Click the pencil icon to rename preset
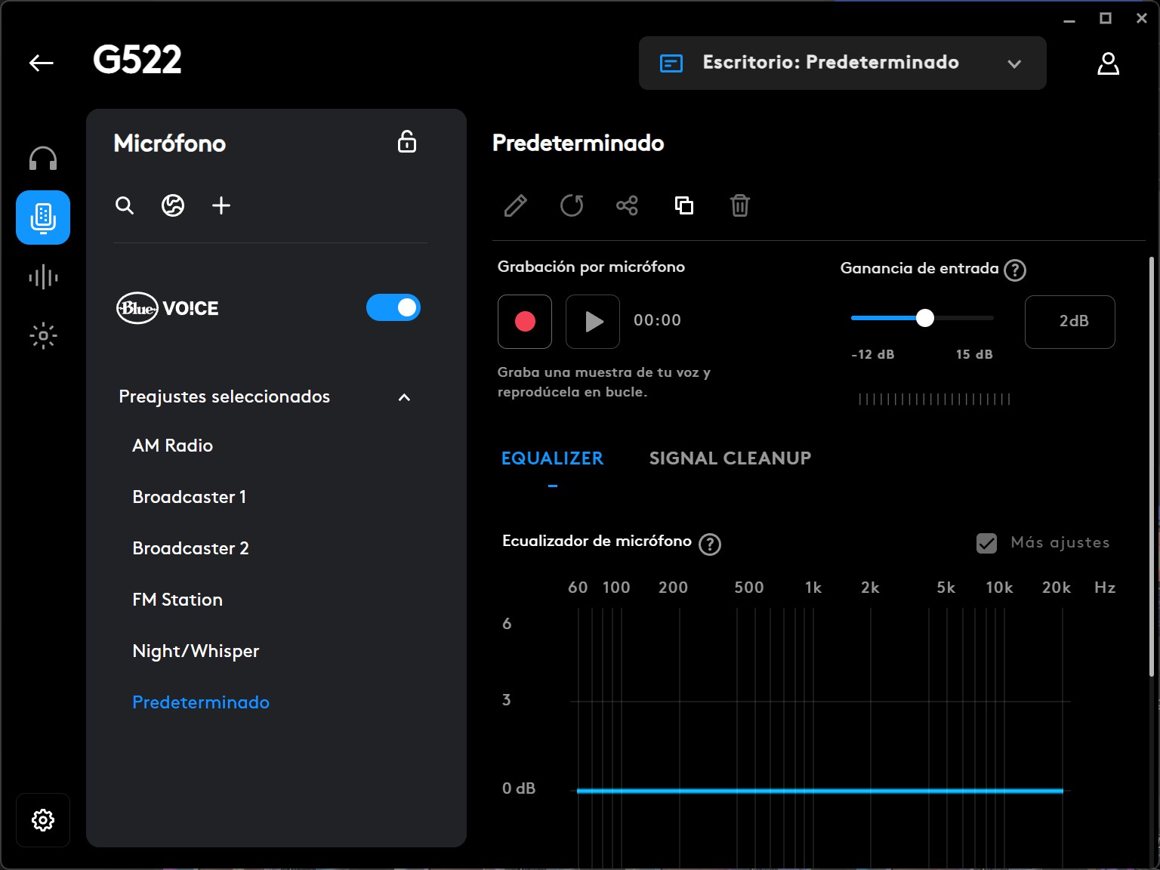This screenshot has height=870, width=1160. [516, 205]
